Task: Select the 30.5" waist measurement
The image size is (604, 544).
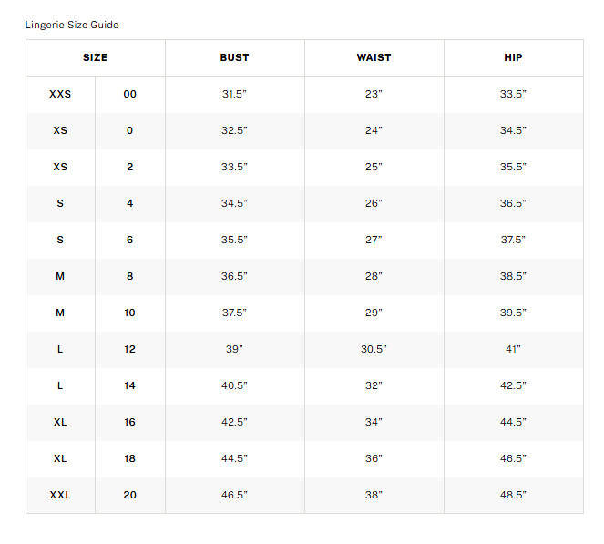Action: click(x=374, y=349)
